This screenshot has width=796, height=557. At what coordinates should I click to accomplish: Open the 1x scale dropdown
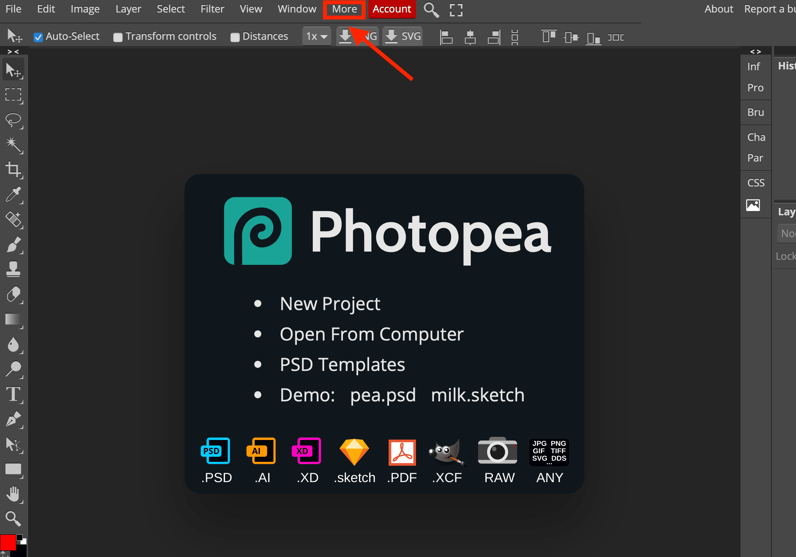[x=316, y=37]
